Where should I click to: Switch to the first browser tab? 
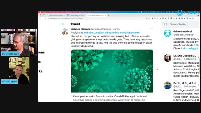(x=56, y=15)
